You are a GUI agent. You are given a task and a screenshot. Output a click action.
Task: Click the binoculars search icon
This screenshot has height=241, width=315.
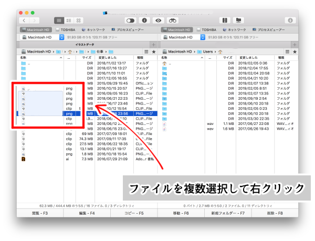click(172, 20)
